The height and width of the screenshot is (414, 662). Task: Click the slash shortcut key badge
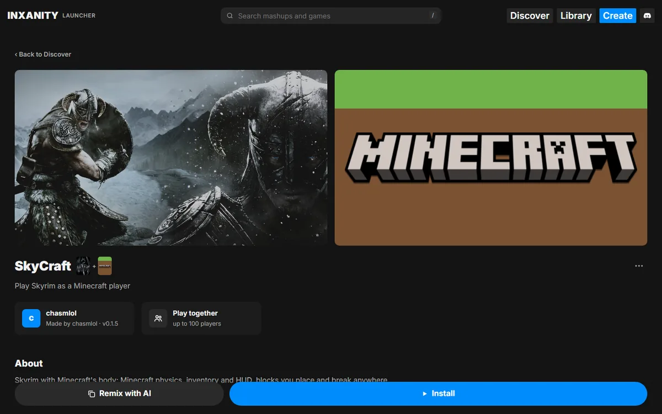coord(433,15)
